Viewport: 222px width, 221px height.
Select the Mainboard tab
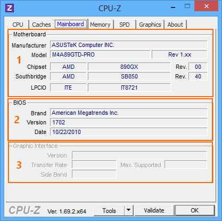tap(71, 24)
